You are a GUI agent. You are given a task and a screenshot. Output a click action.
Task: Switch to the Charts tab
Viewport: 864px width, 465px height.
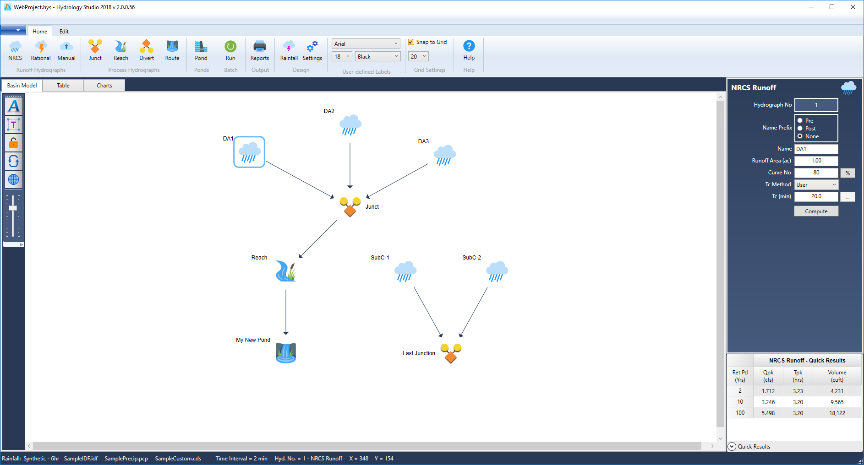(x=104, y=85)
